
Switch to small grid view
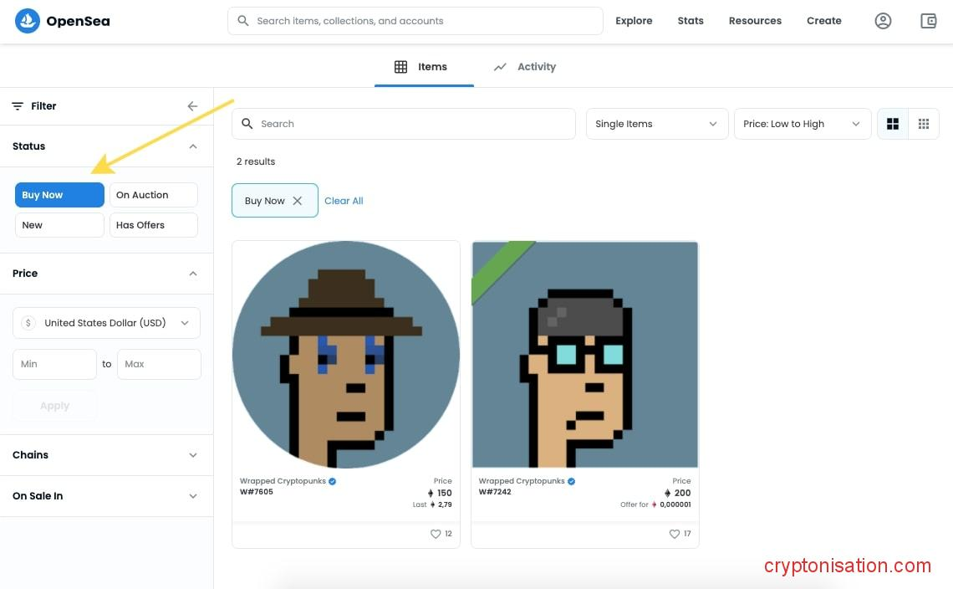[x=924, y=124]
